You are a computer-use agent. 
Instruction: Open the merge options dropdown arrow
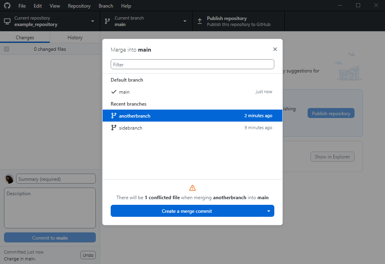pos(269,211)
